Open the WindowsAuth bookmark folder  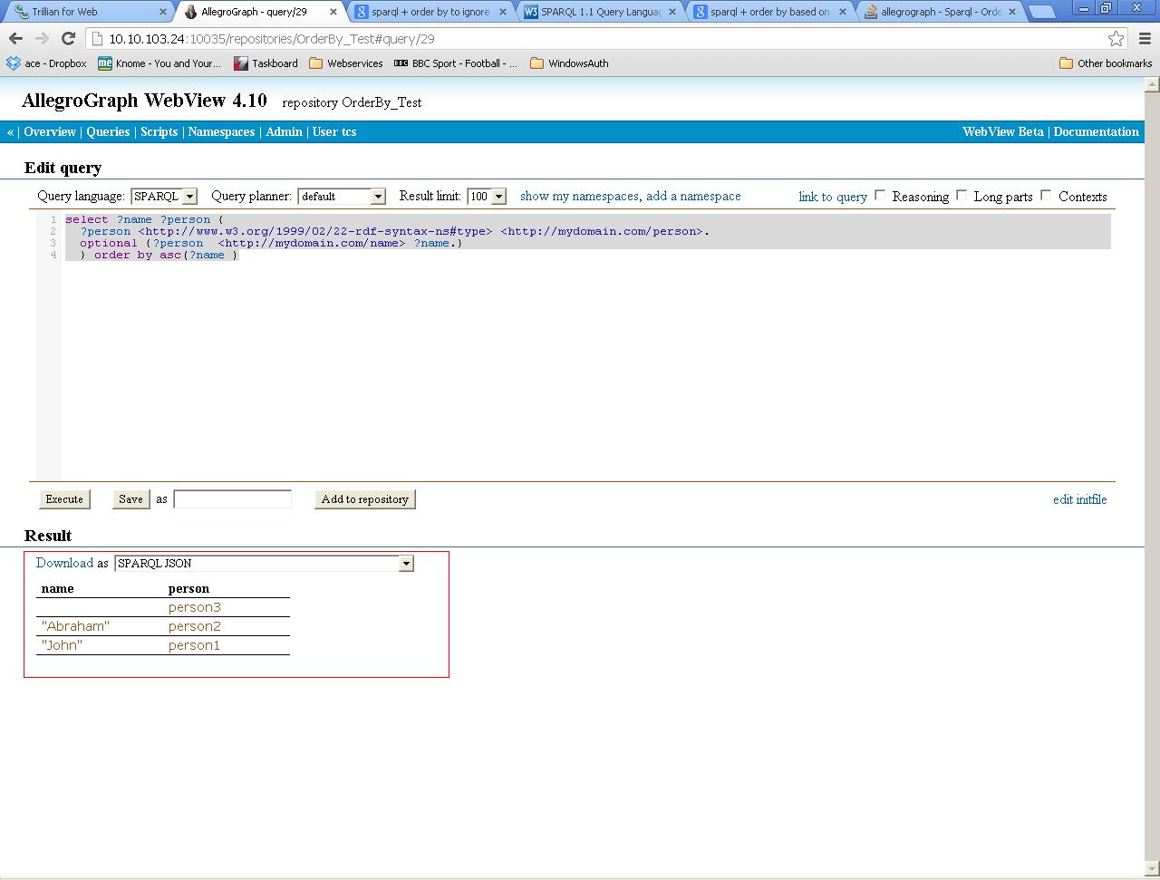click(x=569, y=63)
